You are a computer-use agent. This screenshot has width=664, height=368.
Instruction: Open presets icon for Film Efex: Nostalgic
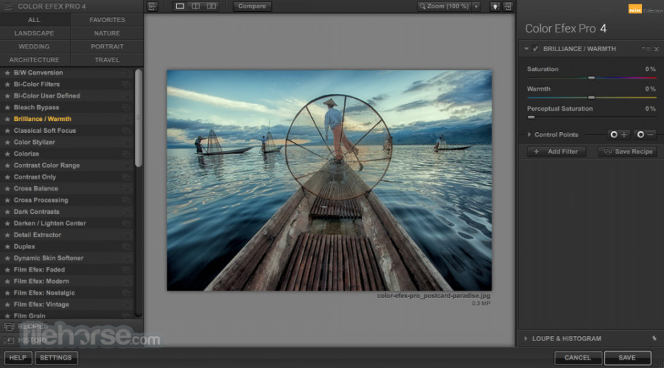[x=126, y=293]
